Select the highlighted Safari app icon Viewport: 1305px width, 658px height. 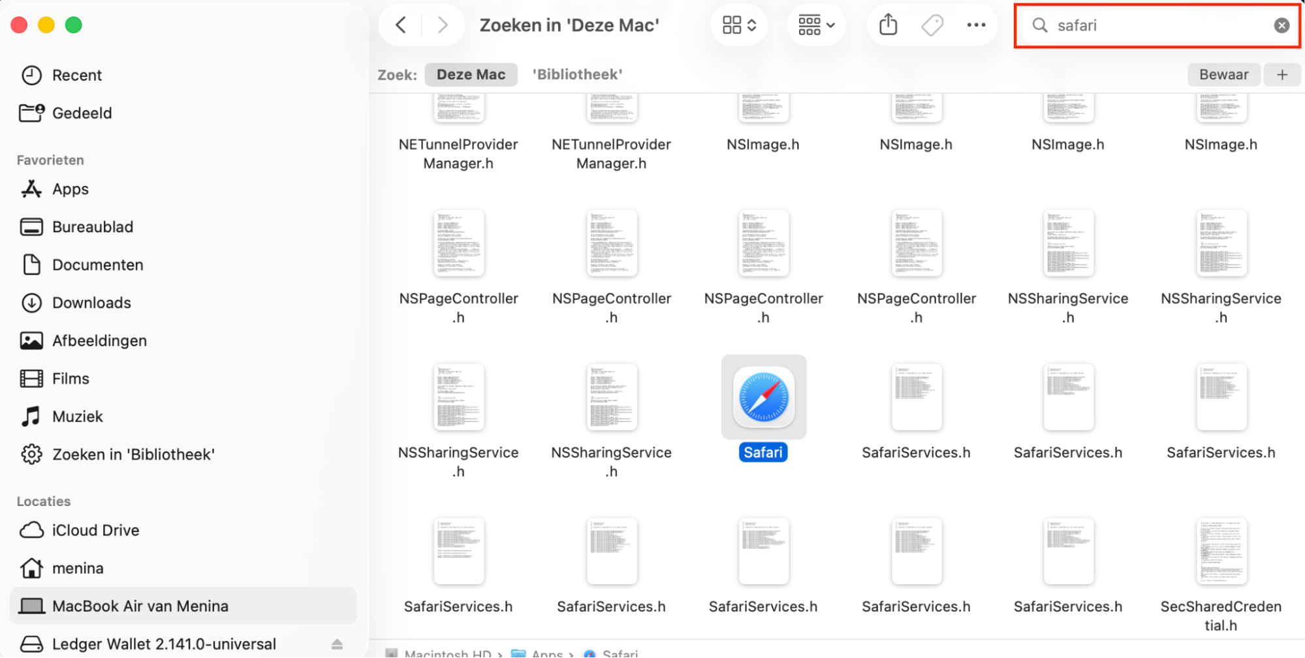point(763,396)
